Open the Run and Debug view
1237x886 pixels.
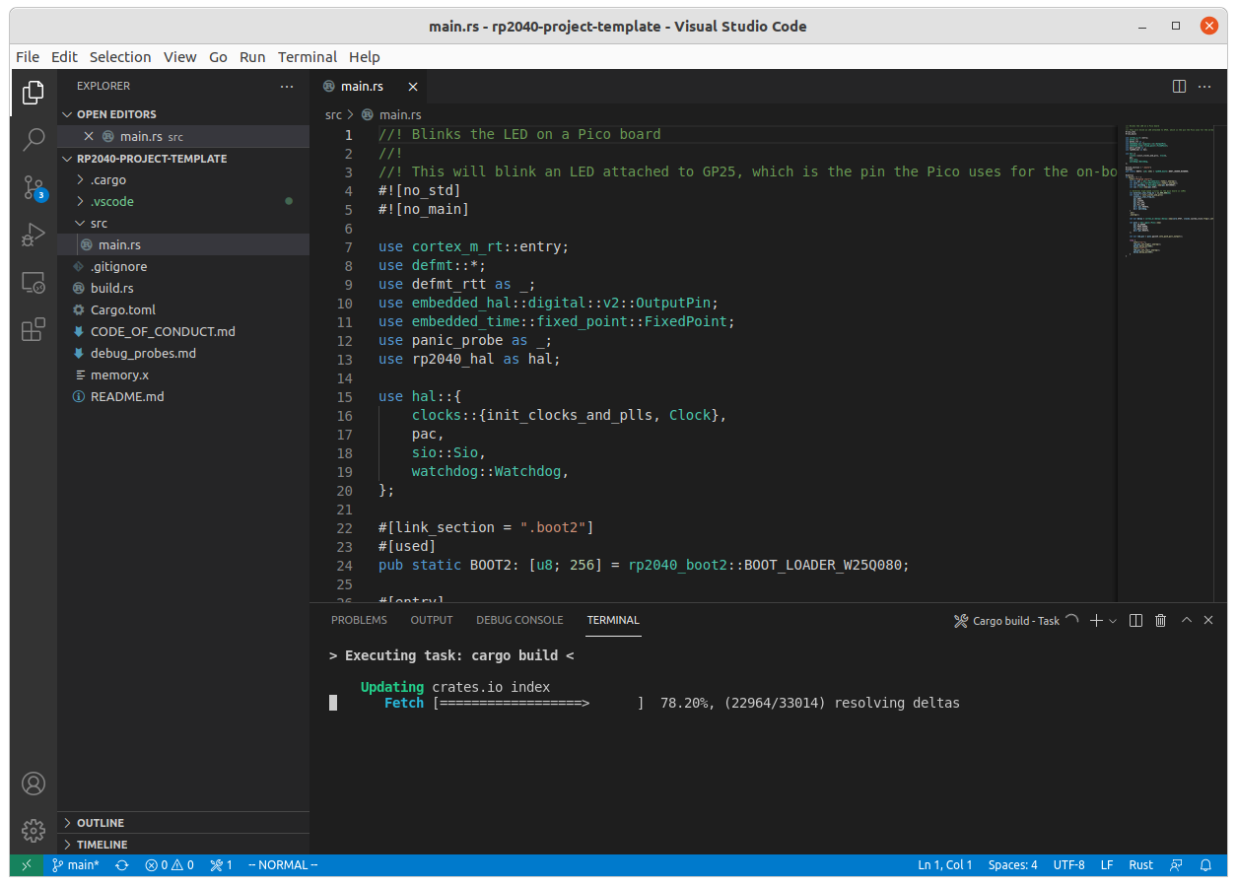pos(34,235)
